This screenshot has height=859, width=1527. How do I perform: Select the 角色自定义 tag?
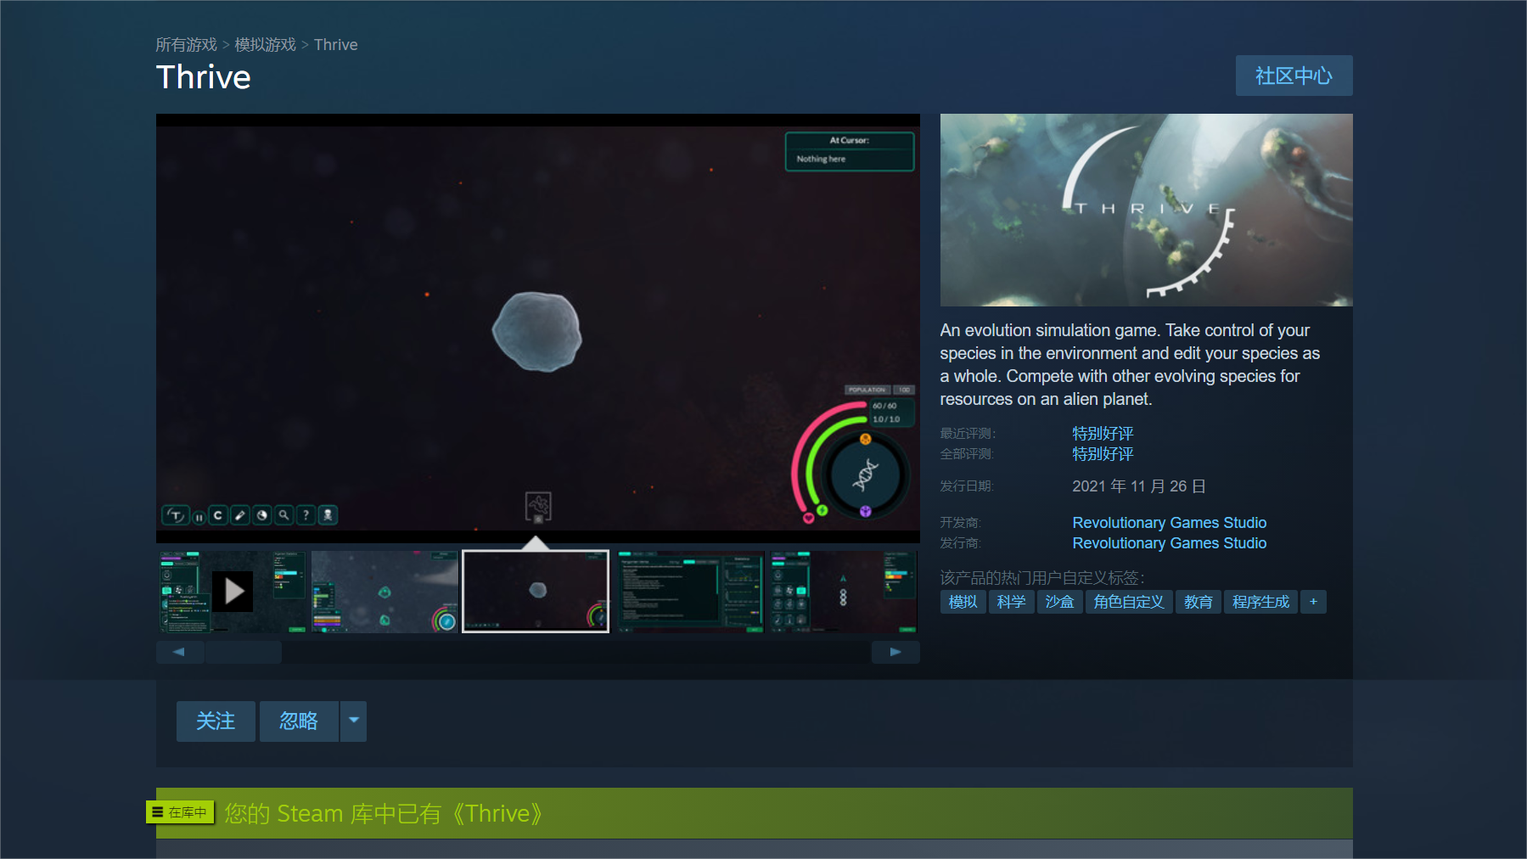[x=1128, y=602]
